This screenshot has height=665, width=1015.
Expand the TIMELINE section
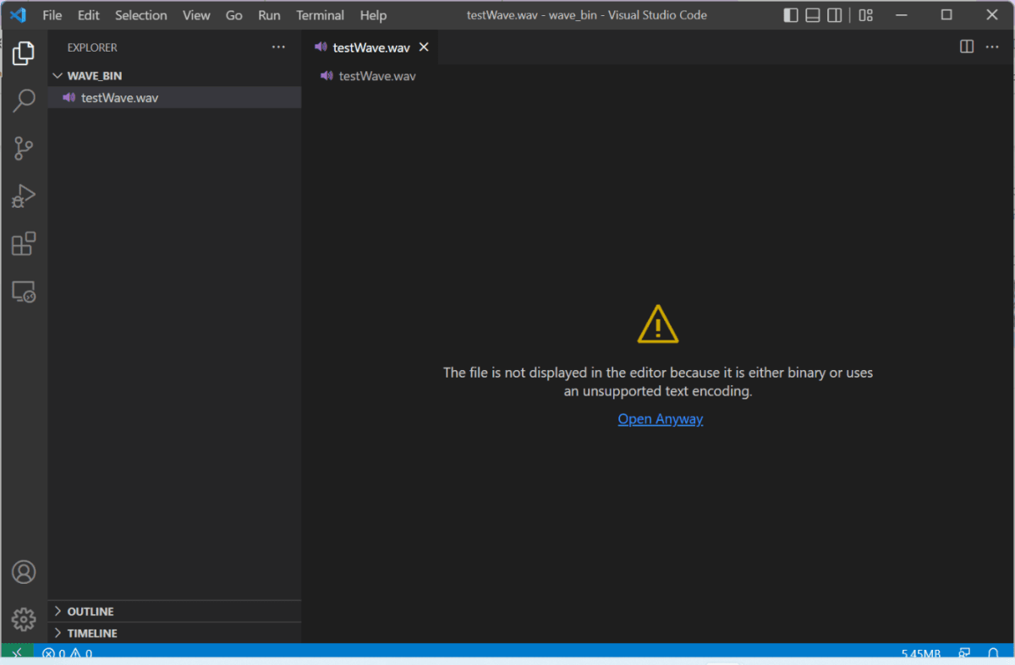coord(175,633)
